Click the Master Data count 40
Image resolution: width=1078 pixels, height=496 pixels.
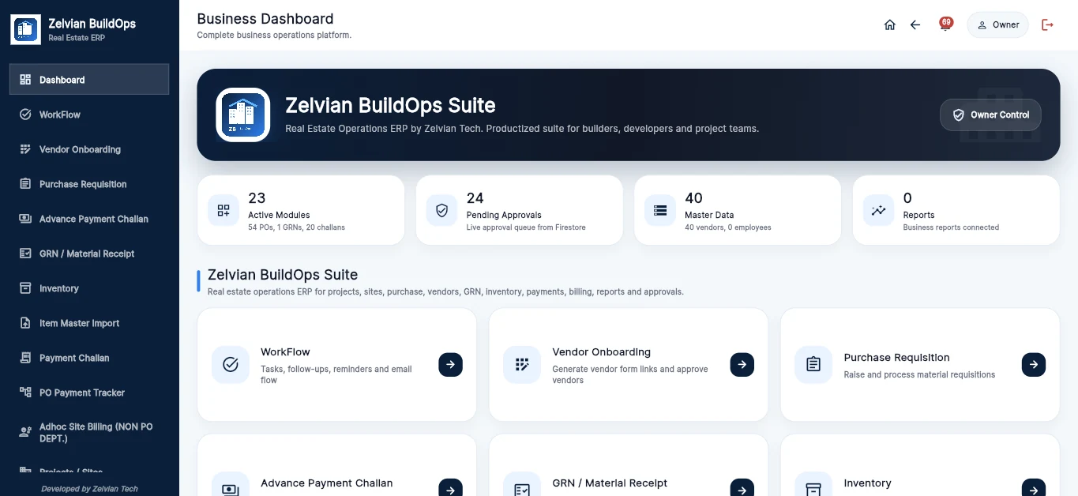[693, 198]
